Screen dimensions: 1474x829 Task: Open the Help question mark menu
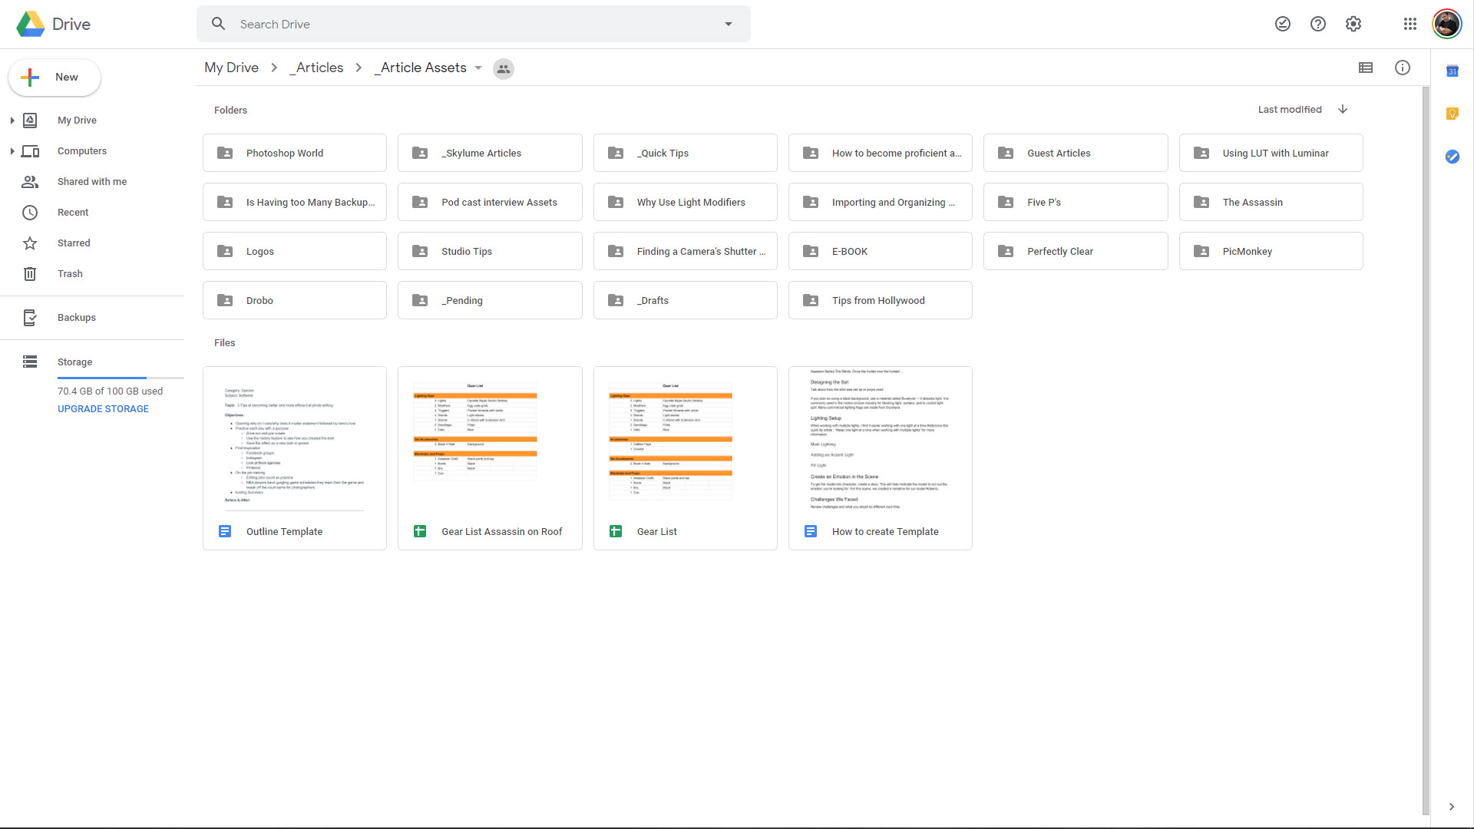(1318, 24)
